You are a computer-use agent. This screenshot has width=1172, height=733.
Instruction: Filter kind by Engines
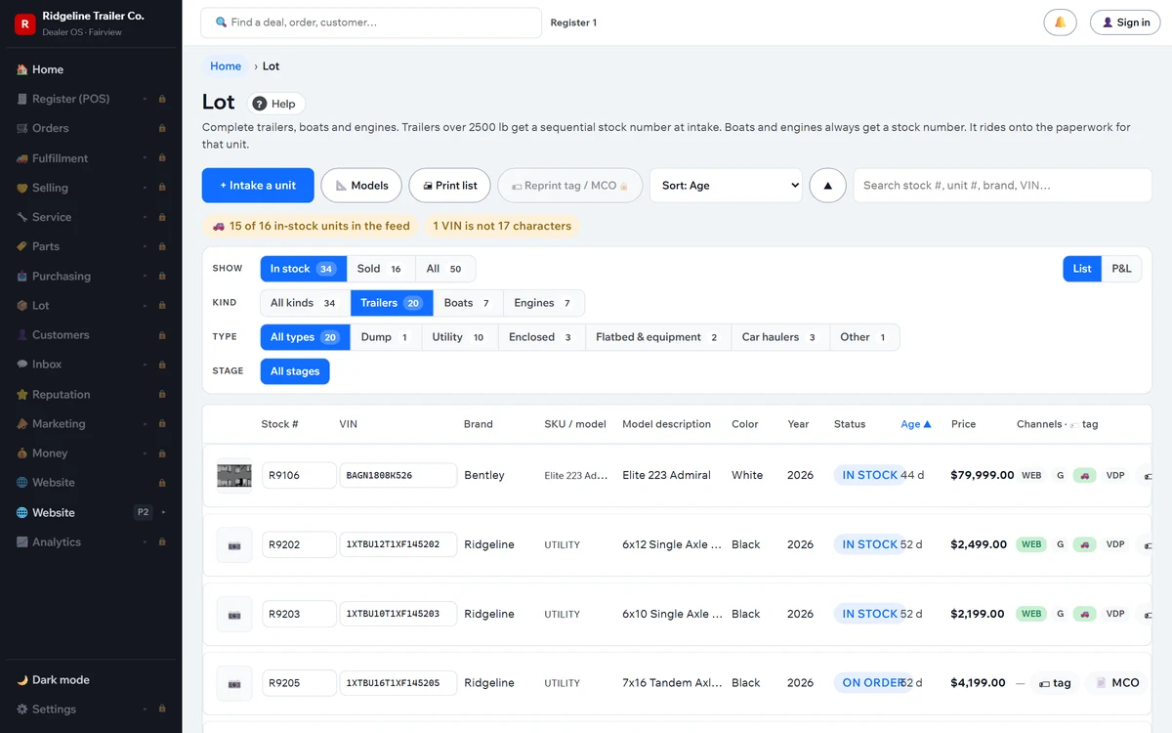click(x=544, y=303)
